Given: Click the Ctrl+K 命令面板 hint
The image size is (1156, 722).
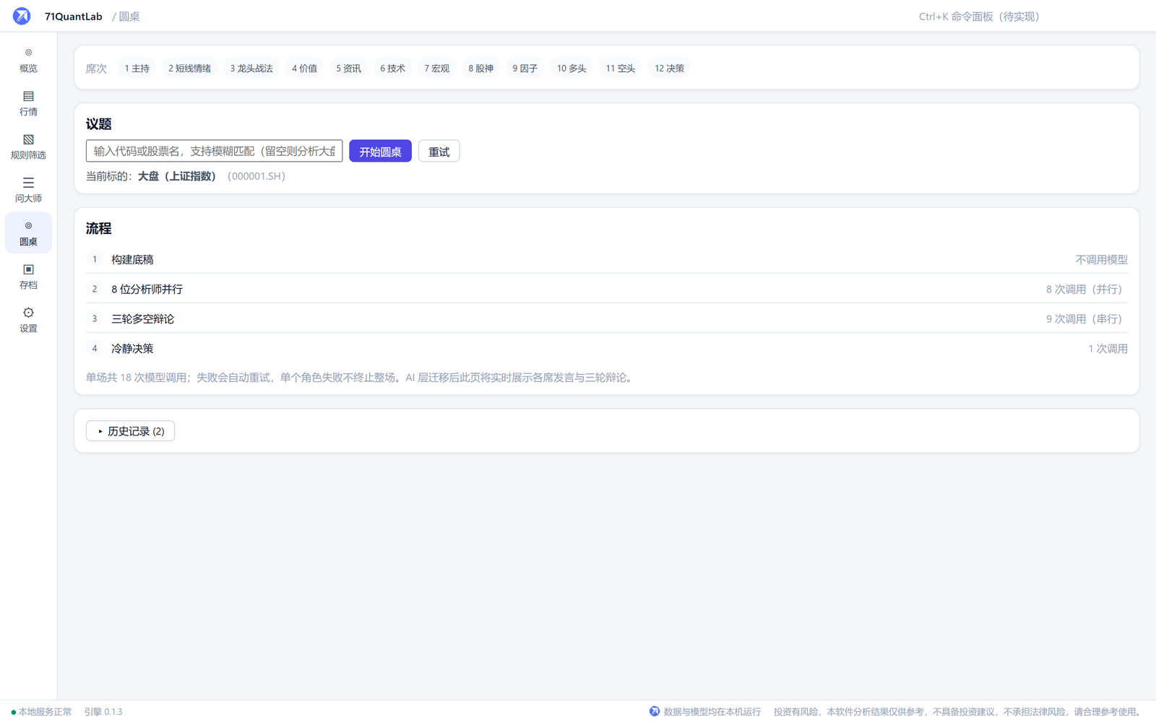Looking at the screenshot, I should point(979,16).
